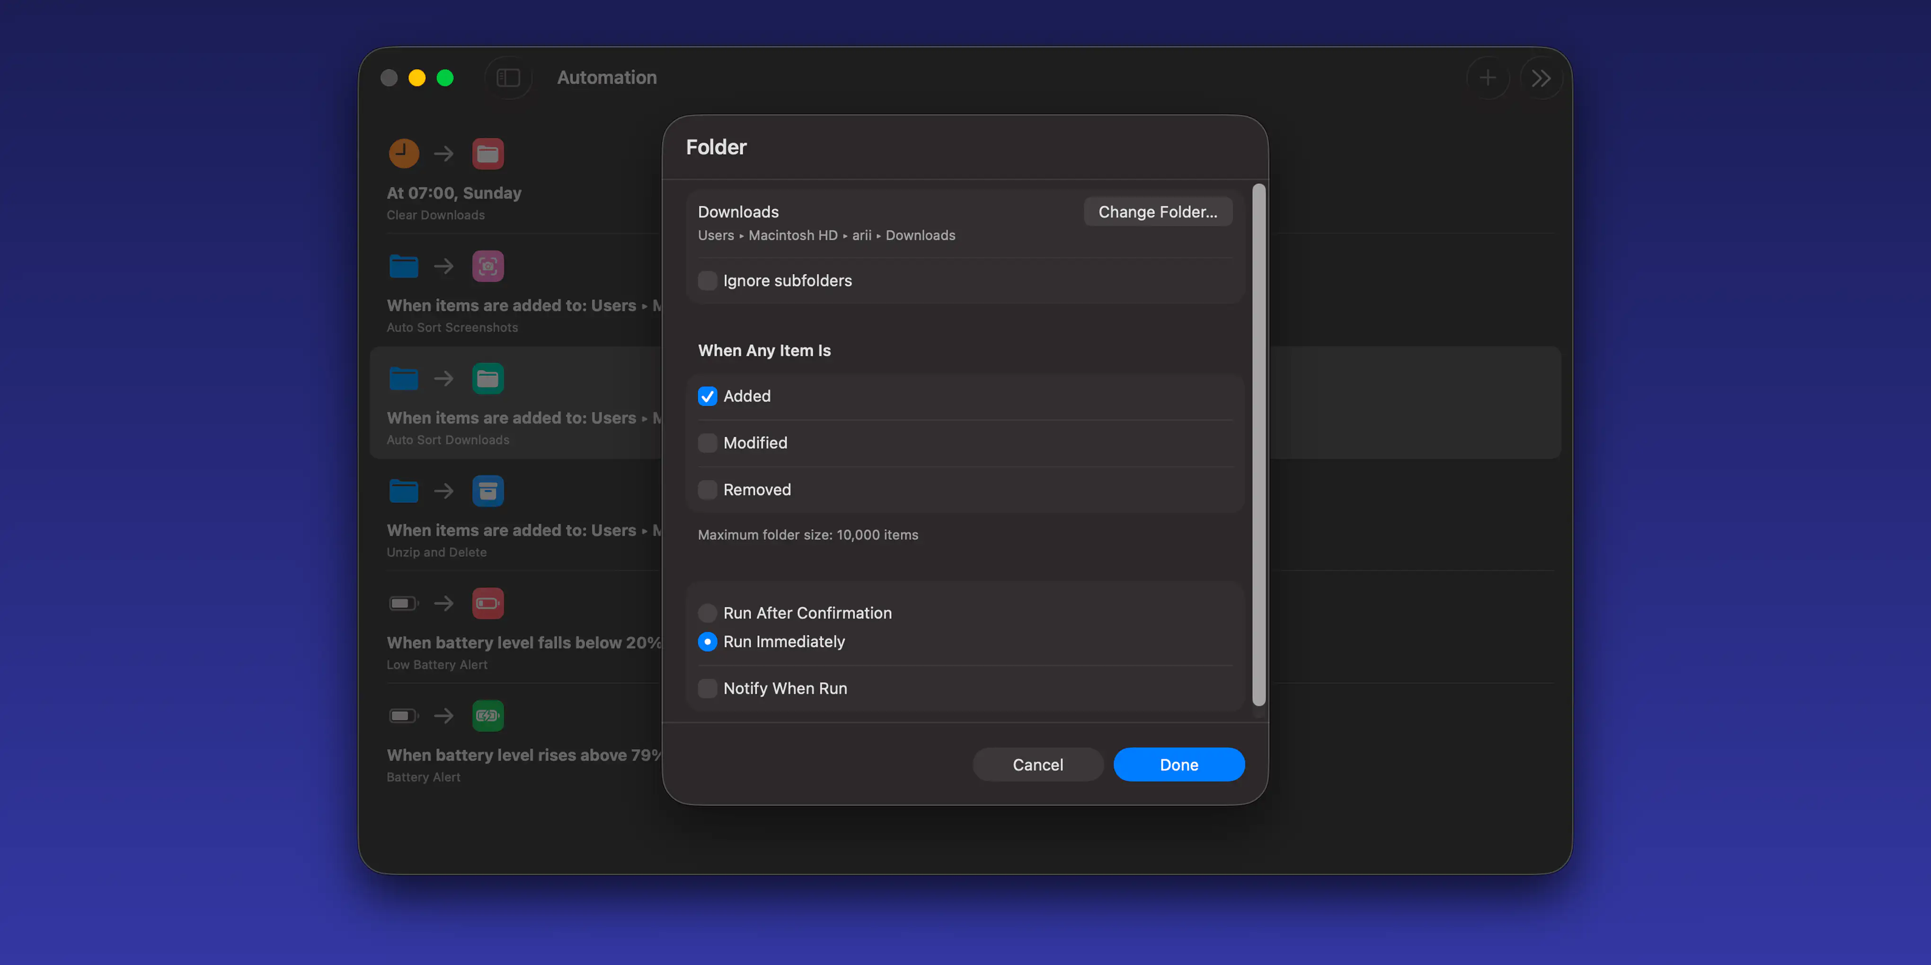
Task: Toggle the sidebar button in the toolbar
Action: (508, 78)
